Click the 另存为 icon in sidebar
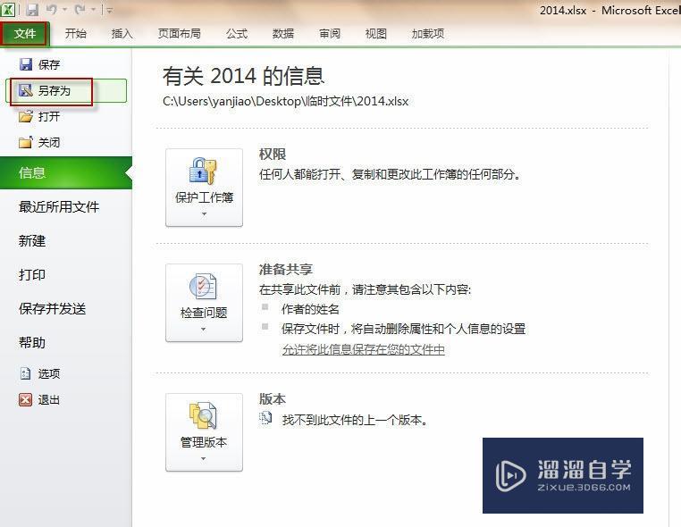The width and height of the screenshot is (681, 527). (26, 90)
